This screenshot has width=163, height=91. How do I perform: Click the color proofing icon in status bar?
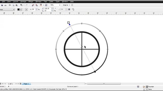click(138, 87)
